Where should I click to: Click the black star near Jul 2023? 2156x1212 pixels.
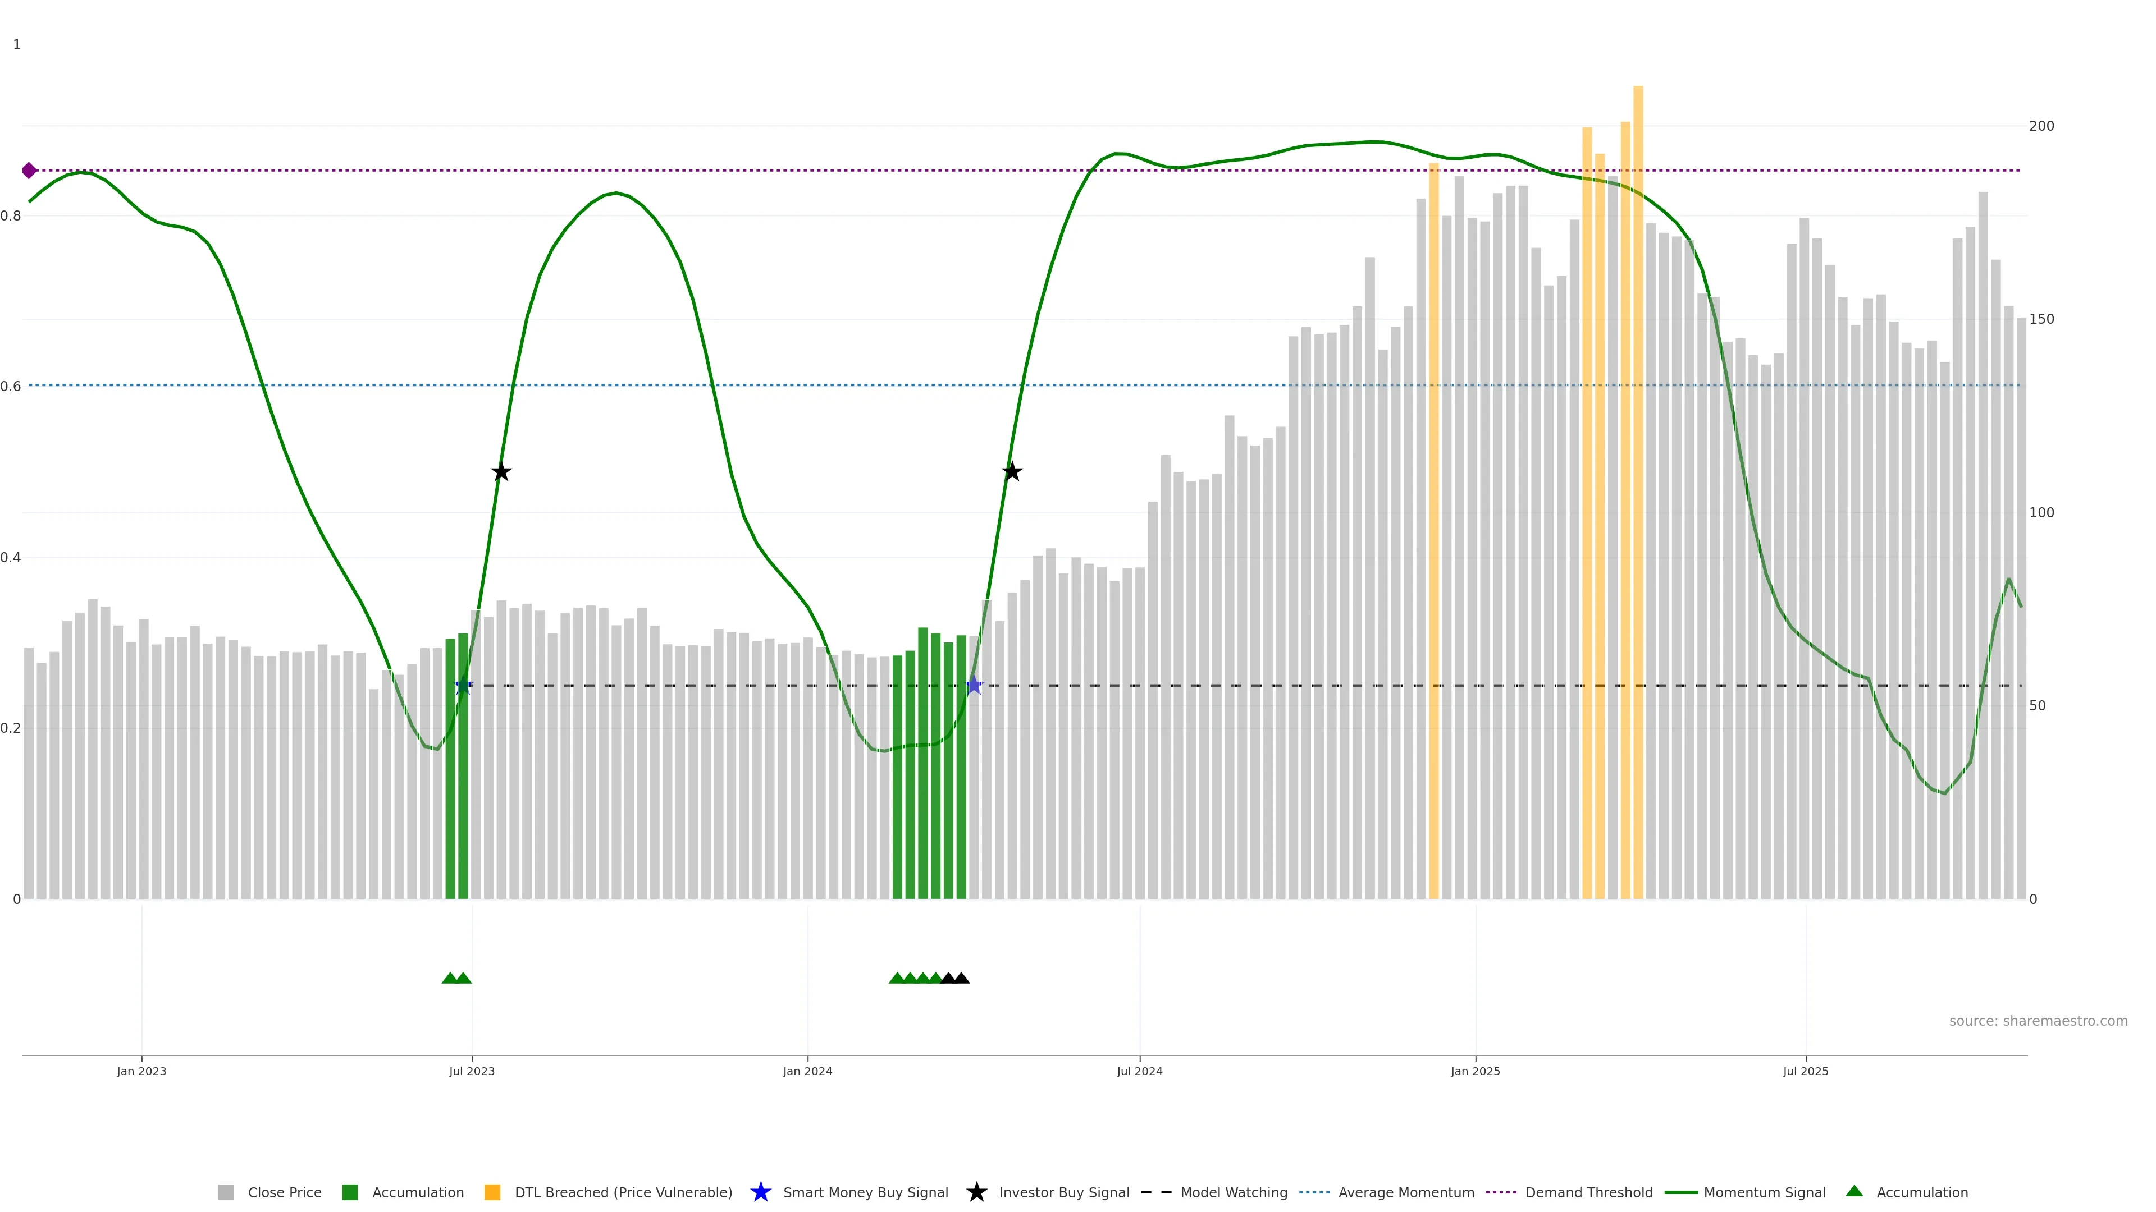coord(500,472)
